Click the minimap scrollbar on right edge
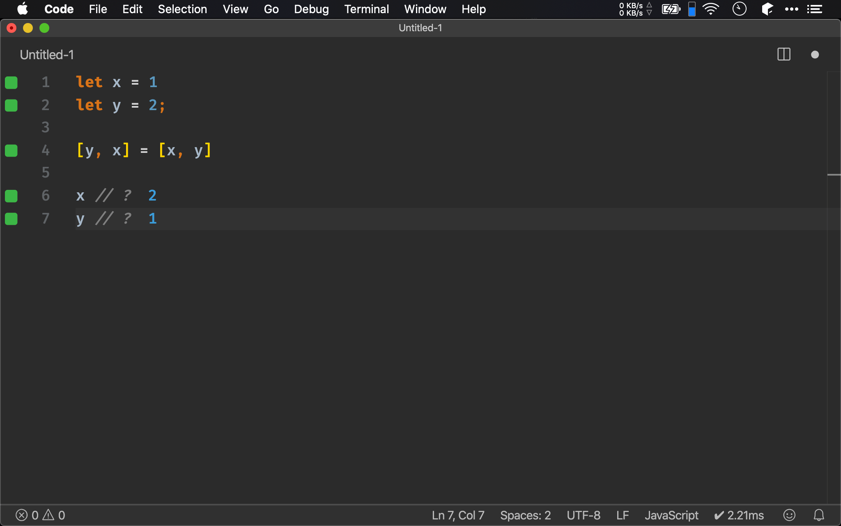Image resolution: width=841 pixels, height=526 pixels. point(834,175)
